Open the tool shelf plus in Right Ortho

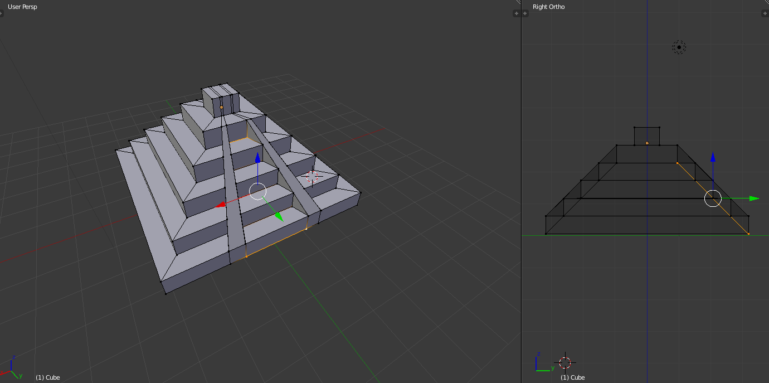[x=524, y=13]
